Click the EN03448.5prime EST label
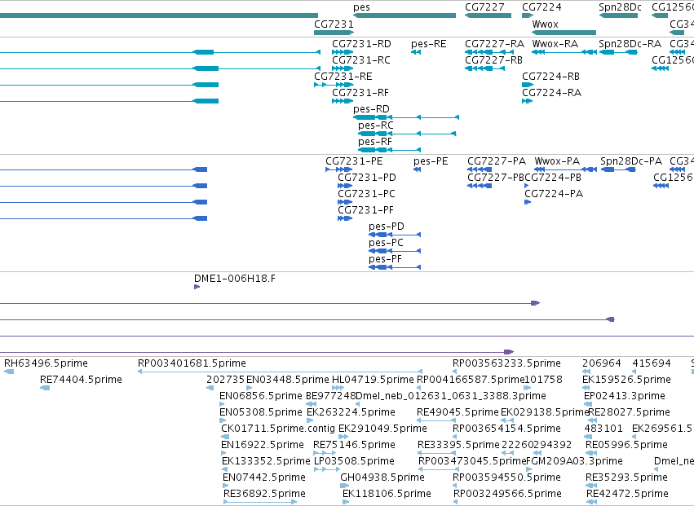Image resolution: width=694 pixels, height=506 pixels. pos(288,380)
